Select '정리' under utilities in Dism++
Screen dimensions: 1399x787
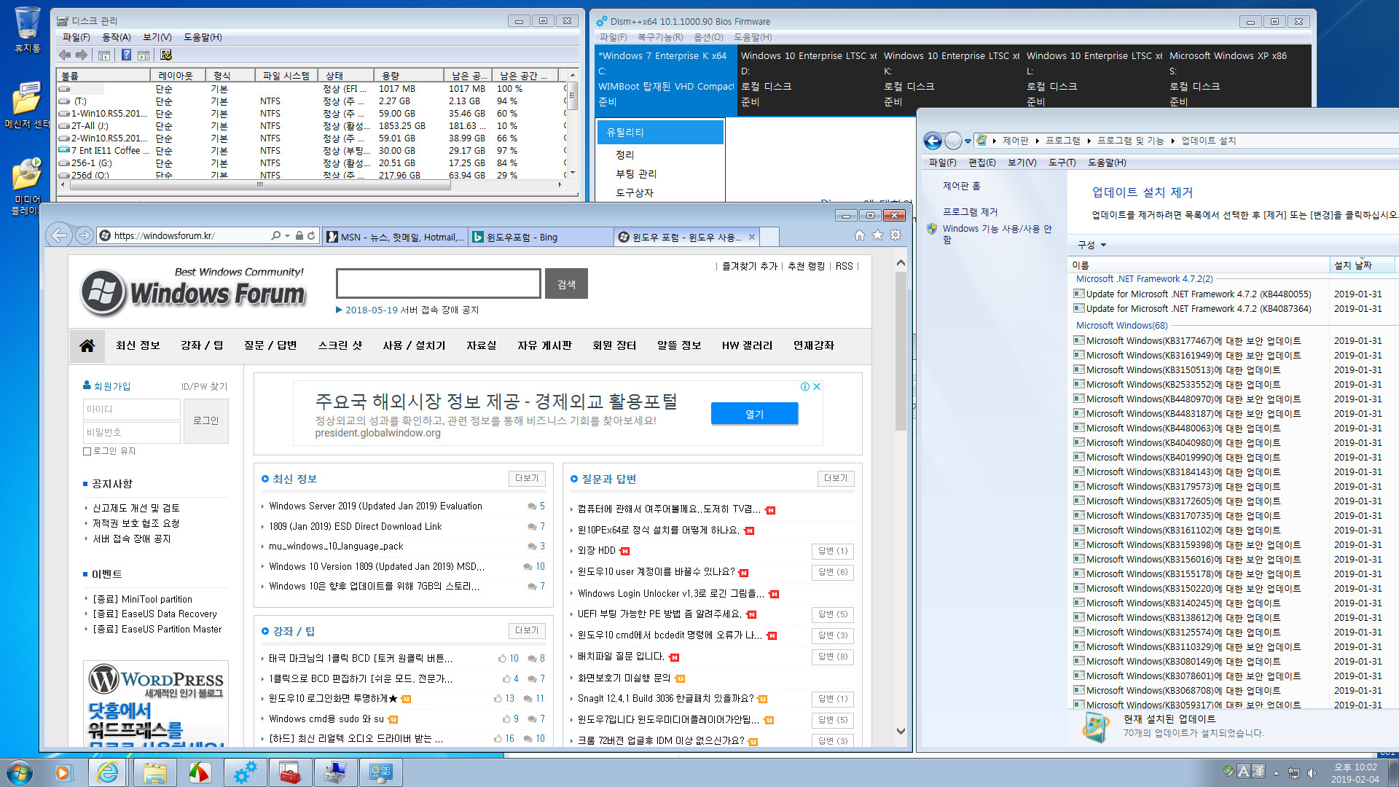pyautogui.click(x=624, y=155)
